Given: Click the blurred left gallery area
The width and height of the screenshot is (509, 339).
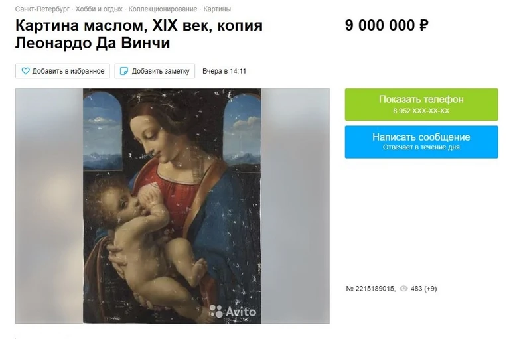Looking at the screenshot, I should (49, 206).
